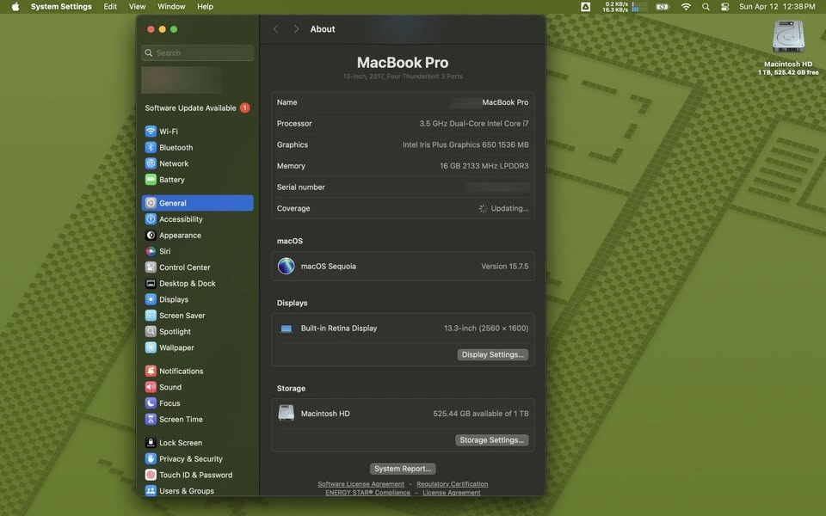Open the System Settings menu
Viewport: 826px width, 516px height.
tap(61, 7)
